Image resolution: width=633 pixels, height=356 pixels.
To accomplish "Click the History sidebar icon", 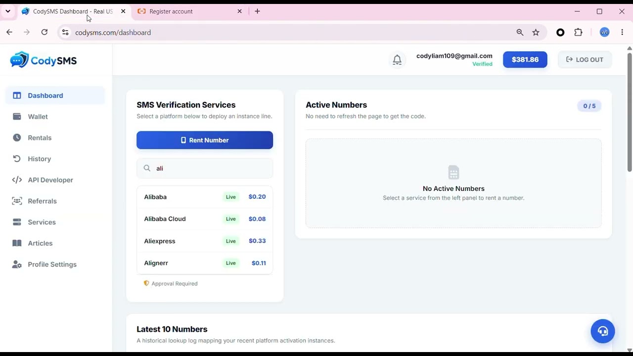I will click(17, 159).
